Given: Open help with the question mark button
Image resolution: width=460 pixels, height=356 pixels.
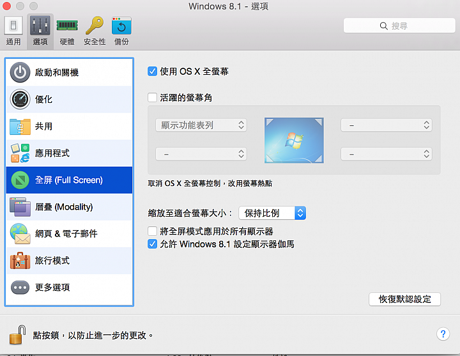Looking at the screenshot, I should 443,334.
